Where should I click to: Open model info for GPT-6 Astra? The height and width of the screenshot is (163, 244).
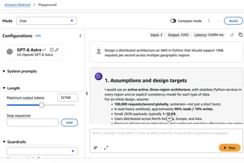pyautogui.click(x=52, y=50)
